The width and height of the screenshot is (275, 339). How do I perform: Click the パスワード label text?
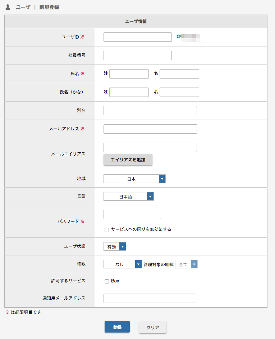[68, 222]
